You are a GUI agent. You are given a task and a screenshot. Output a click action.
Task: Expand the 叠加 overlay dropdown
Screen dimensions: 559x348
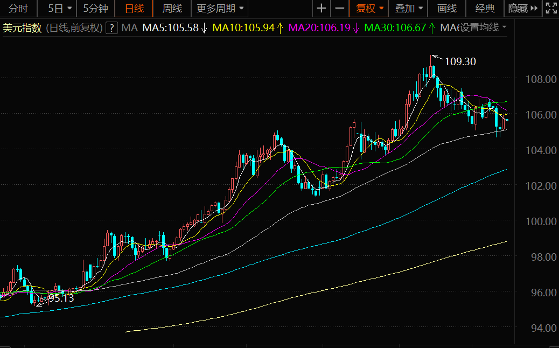[408, 8]
